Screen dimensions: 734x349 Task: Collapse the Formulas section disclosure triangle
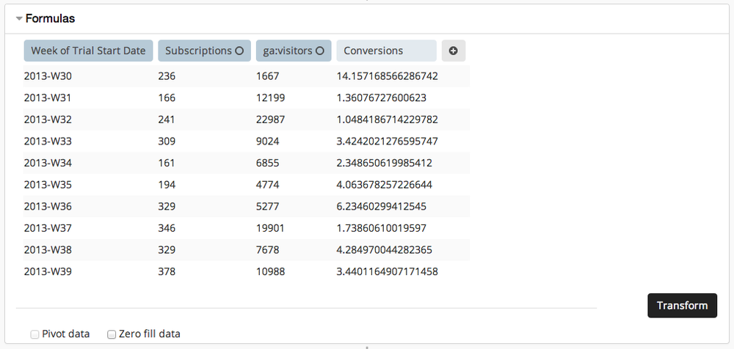[19, 19]
